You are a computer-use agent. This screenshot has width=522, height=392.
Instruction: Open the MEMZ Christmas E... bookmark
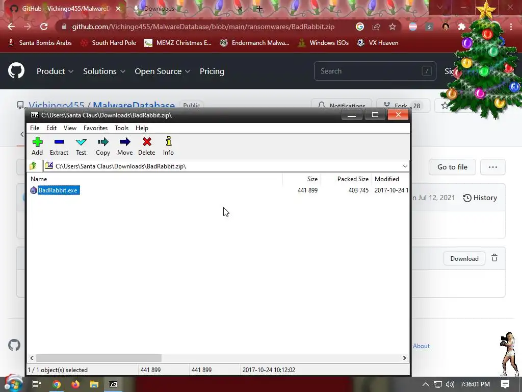point(178,43)
